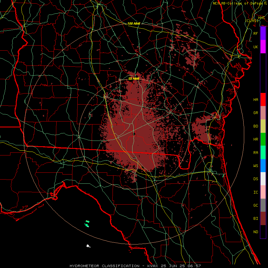Click the RF legend label
The width and height of the screenshot is (268, 268).
(256, 33)
